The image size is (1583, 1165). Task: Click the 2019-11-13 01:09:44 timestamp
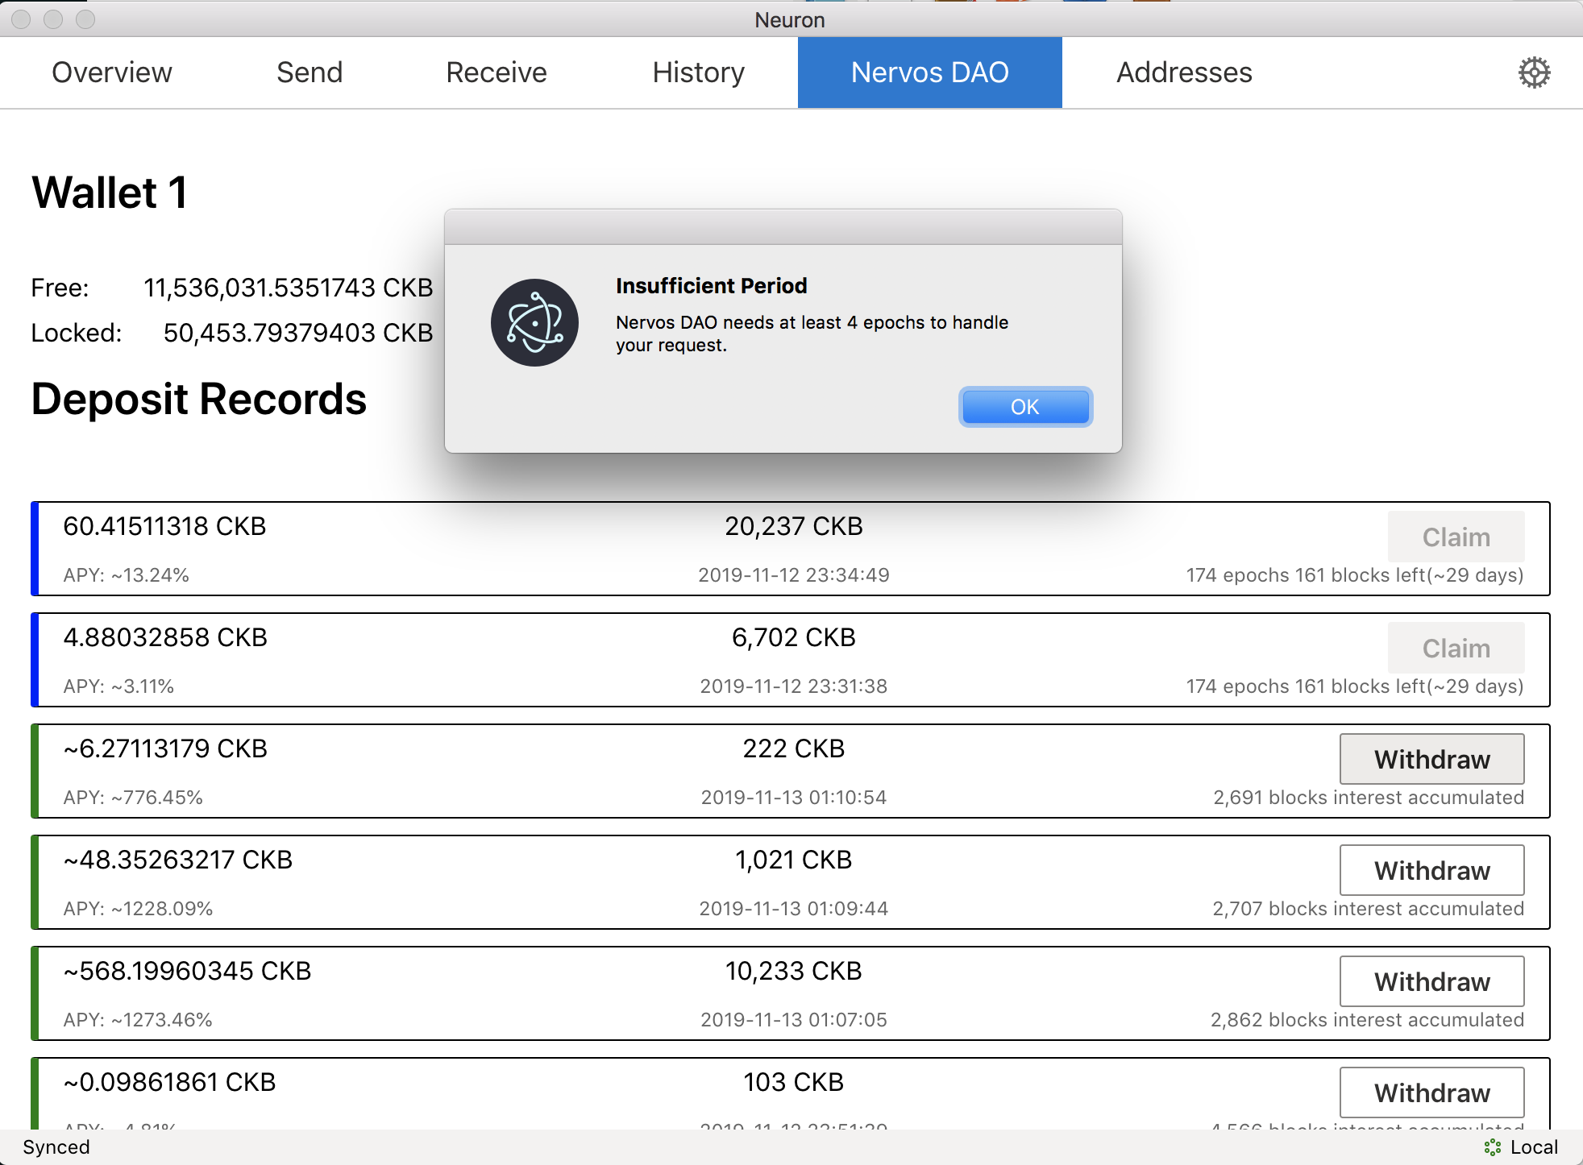click(x=794, y=909)
